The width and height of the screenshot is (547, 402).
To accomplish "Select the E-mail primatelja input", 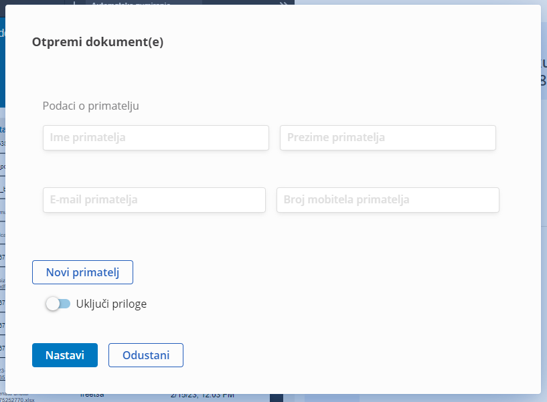I will 154,200.
